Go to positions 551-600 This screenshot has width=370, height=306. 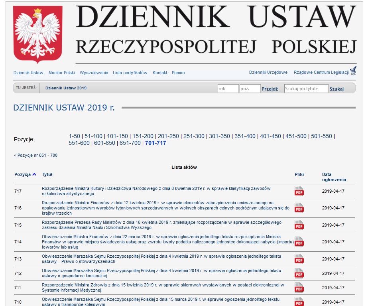[x=79, y=143]
